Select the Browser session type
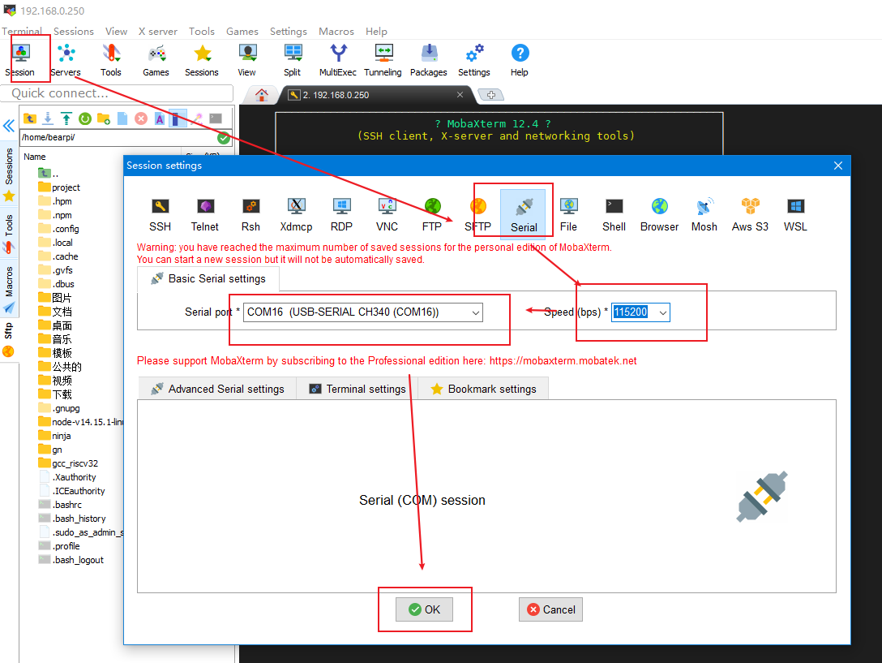This screenshot has height=663, width=882. pyautogui.click(x=659, y=214)
